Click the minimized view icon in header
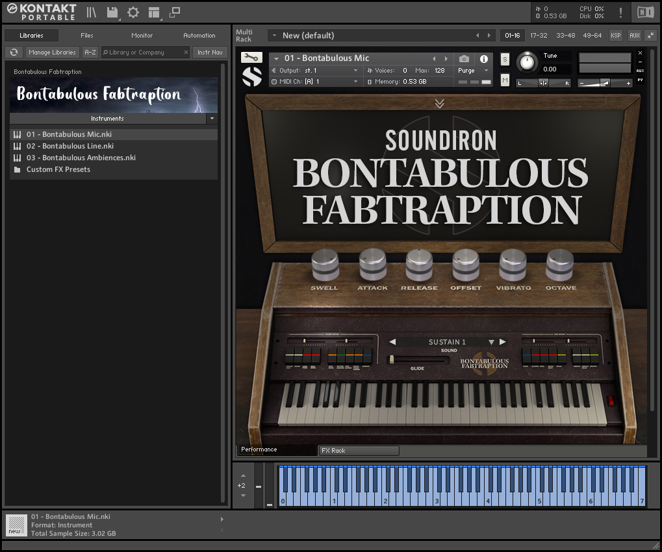The width and height of the screenshot is (662, 552). coord(175,13)
